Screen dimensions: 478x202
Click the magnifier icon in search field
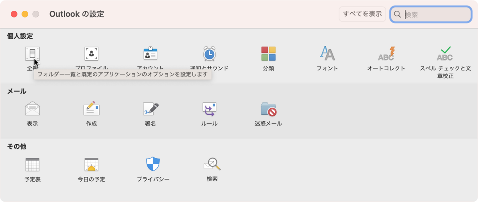pos(397,15)
